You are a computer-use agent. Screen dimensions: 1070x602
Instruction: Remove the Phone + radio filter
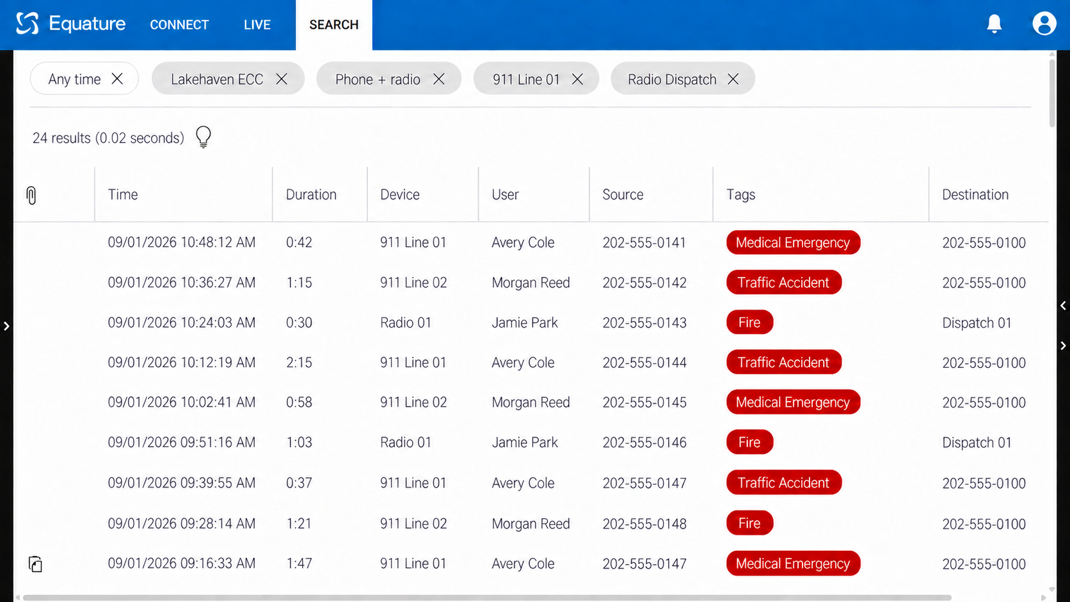click(x=439, y=79)
